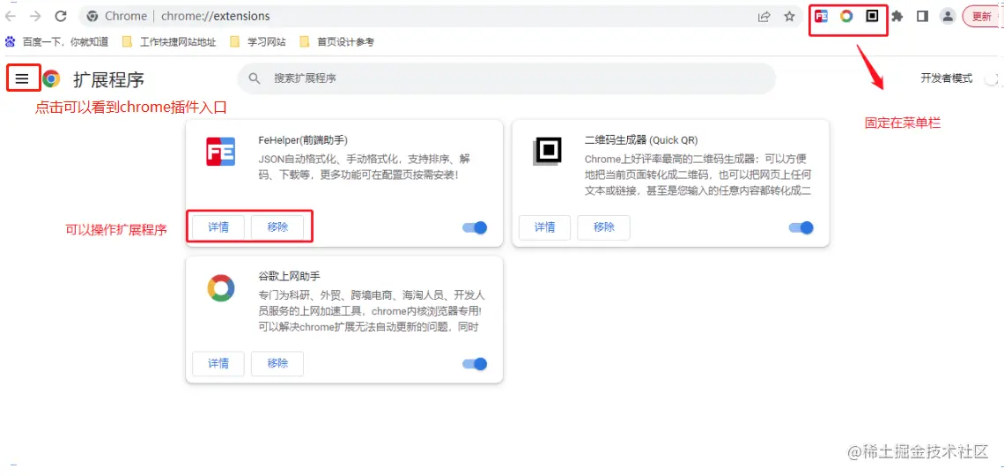The image size is (1004, 476).
Task: Open 详情 for FeHelper
Action: [218, 227]
